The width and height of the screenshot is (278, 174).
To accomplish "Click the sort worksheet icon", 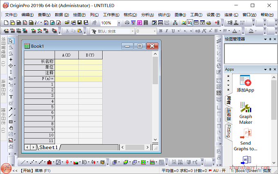I will (x=242, y=23).
